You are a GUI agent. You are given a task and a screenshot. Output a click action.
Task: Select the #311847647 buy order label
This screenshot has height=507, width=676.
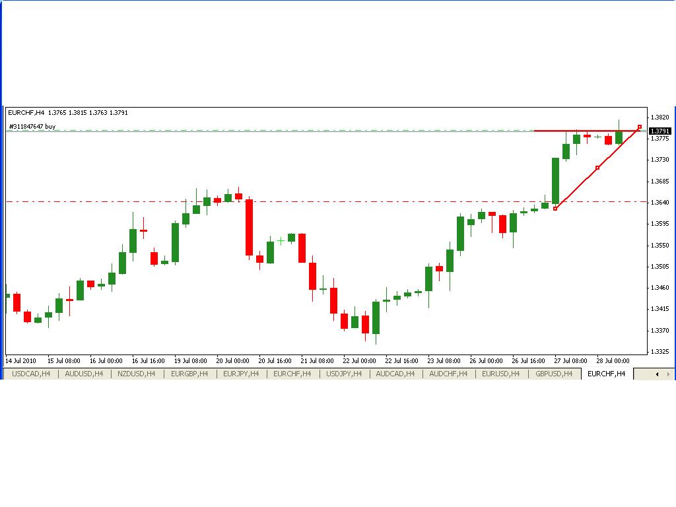32,126
